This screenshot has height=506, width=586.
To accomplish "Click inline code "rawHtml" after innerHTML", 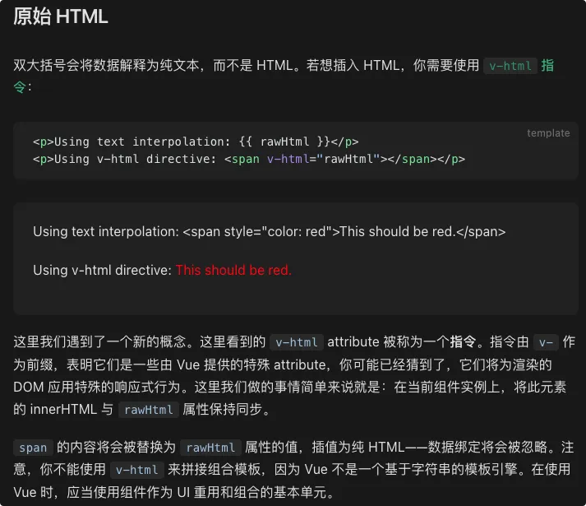I will tap(148, 410).
